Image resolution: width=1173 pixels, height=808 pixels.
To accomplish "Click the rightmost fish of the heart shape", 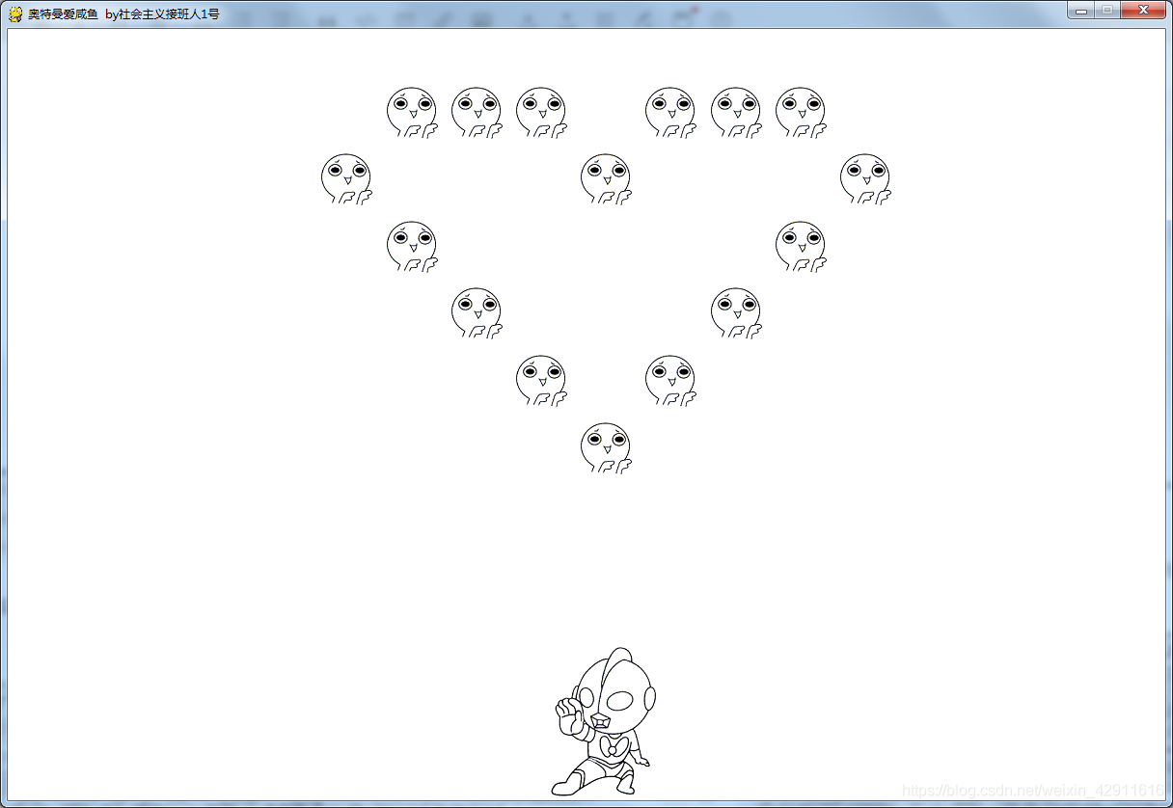I will tap(865, 179).
